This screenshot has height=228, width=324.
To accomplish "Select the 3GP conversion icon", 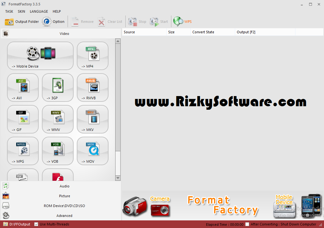I will coord(58,88).
